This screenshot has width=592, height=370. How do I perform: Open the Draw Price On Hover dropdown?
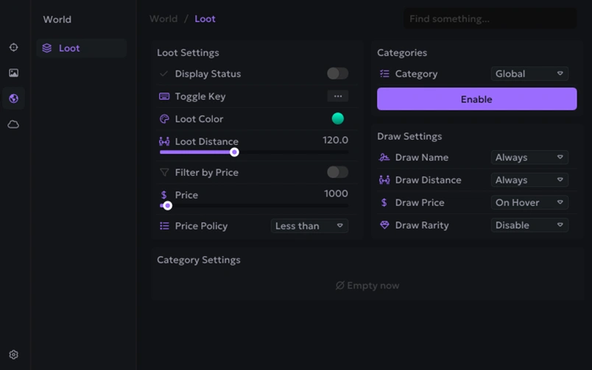(529, 202)
